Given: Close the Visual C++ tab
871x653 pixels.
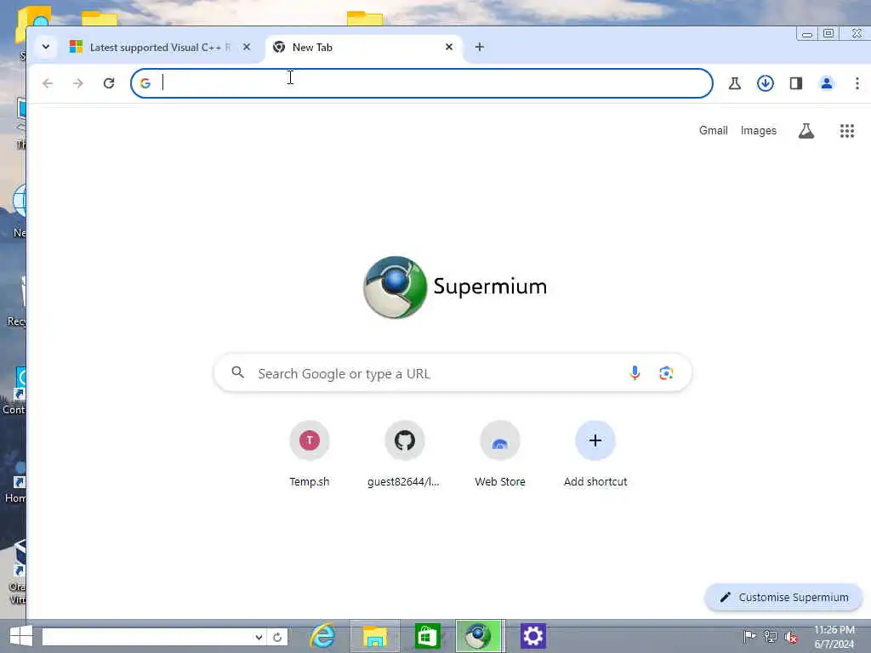Looking at the screenshot, I should coord(247,48).
